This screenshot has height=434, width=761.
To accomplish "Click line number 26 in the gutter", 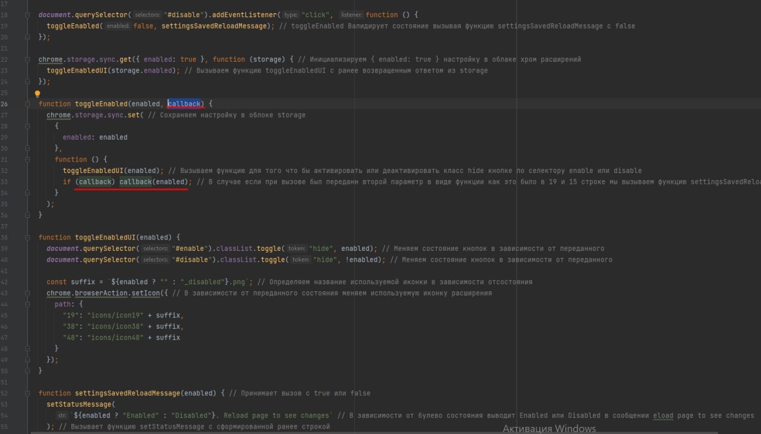I will 5,104.
